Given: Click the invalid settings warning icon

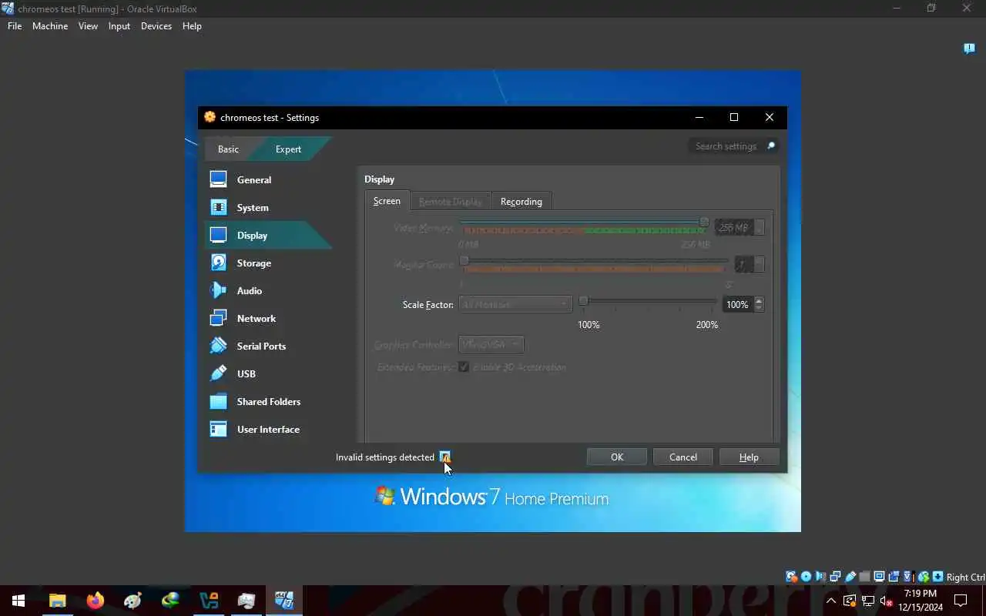Looking at the screenshot, I should (x=445, y=457).
